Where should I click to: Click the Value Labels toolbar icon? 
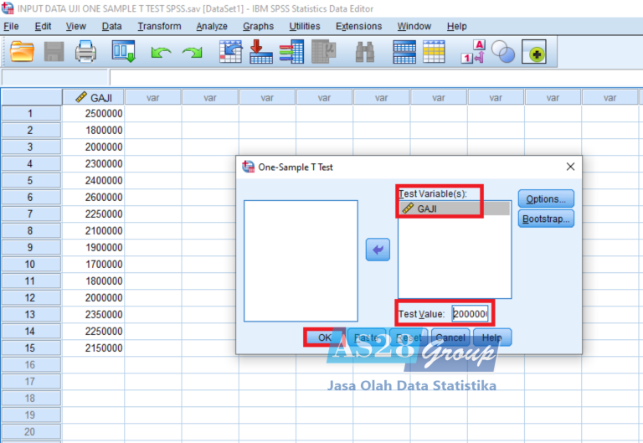(x=473, y=54)
